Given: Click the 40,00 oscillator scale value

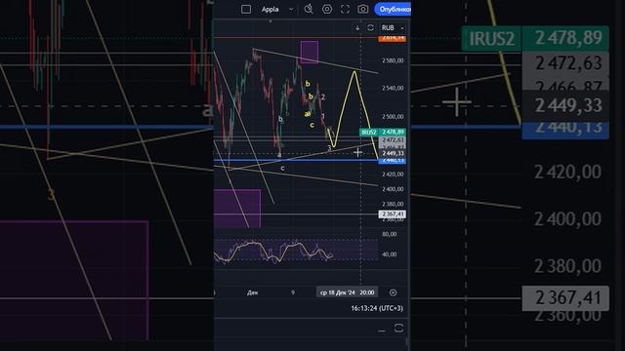Looking at the screenshot, I should click(390, 253).
